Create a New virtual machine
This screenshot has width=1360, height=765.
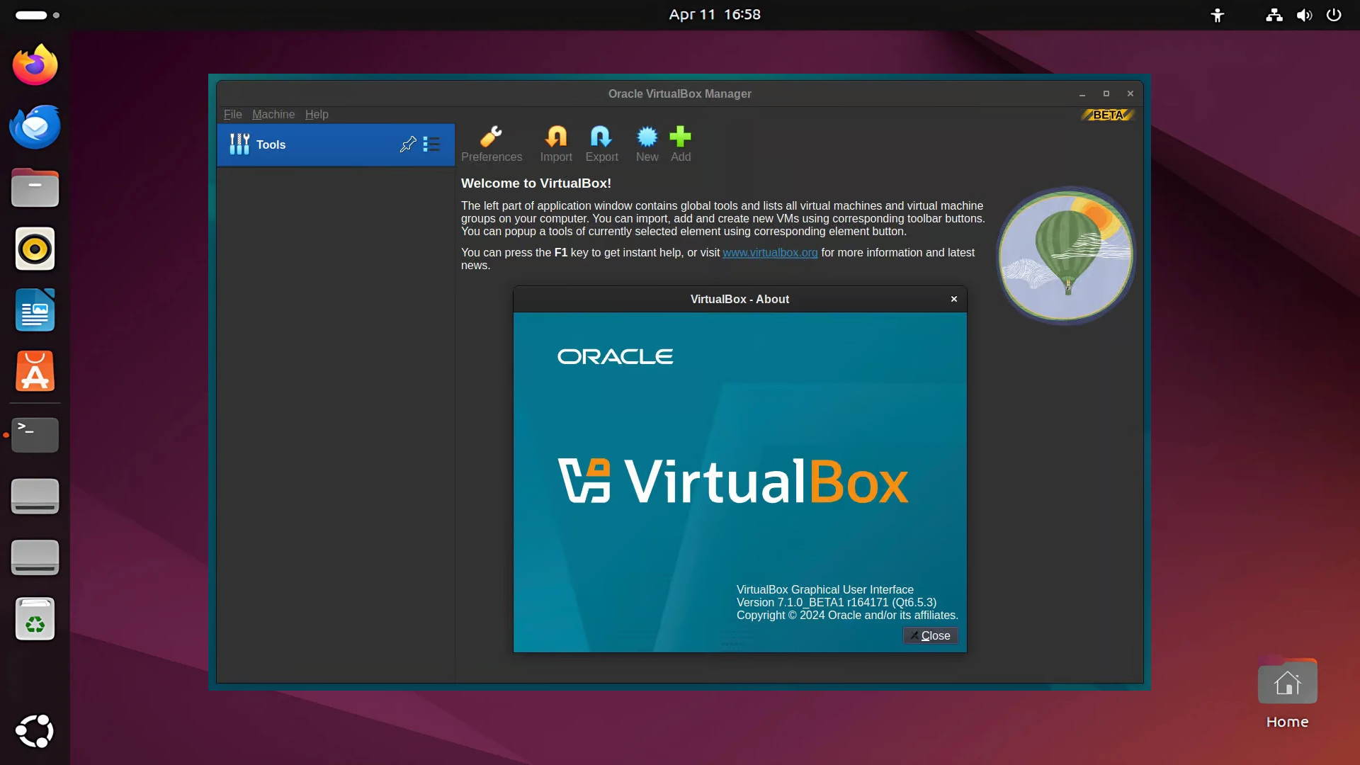coord(647,144)
